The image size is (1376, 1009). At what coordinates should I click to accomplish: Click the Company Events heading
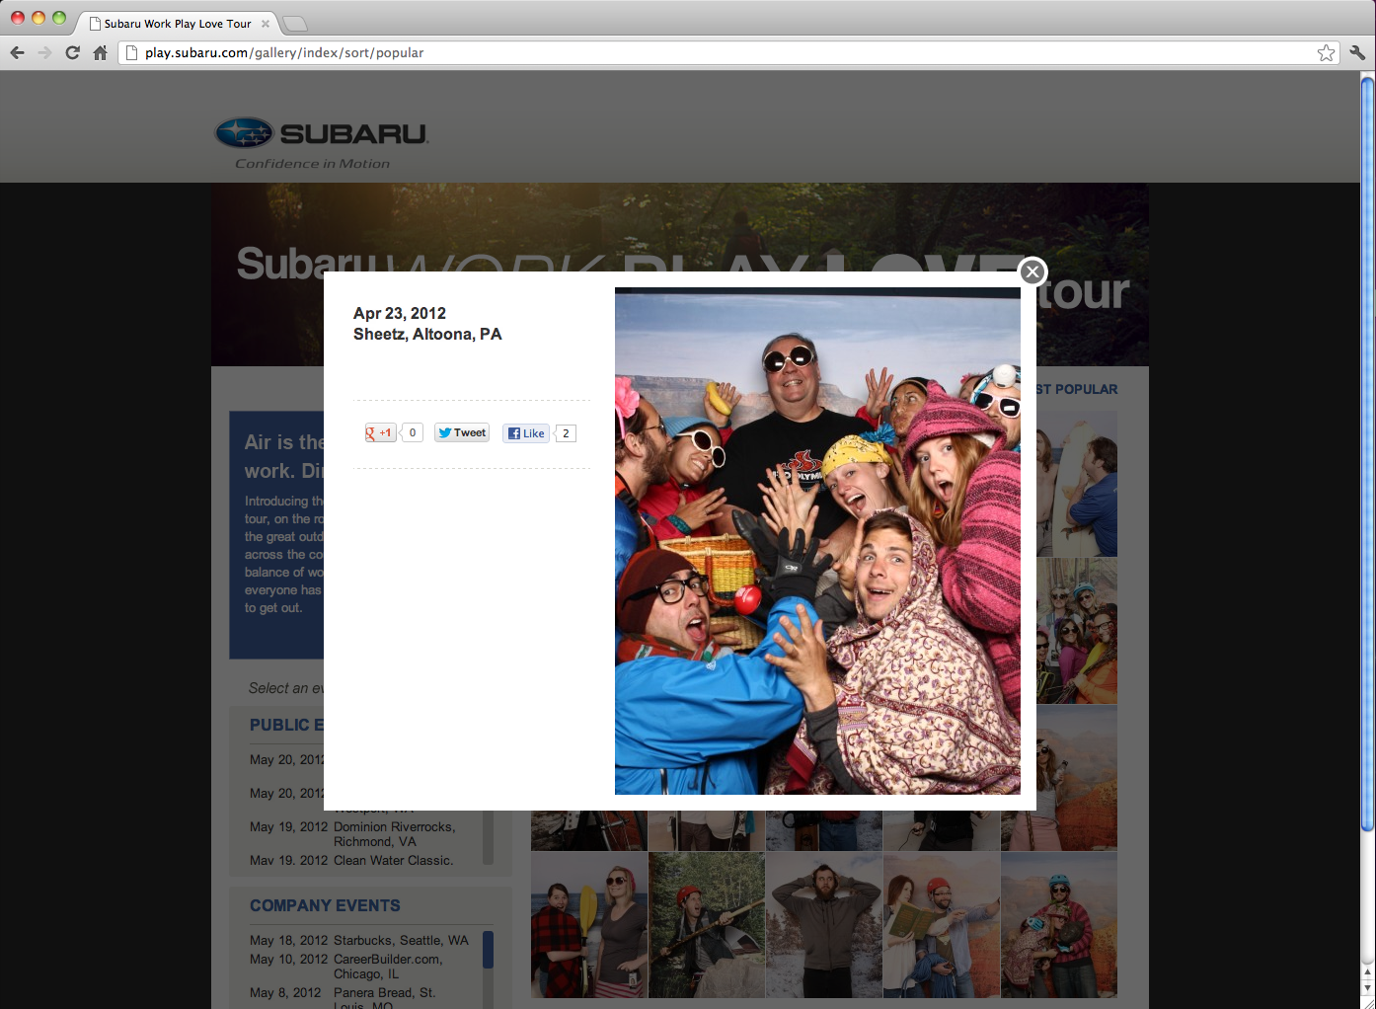click(x=325, y=905)
